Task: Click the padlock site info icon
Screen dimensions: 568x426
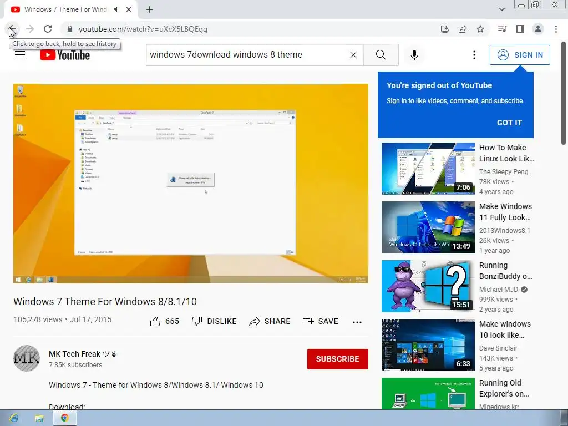Action: [70, 29]
